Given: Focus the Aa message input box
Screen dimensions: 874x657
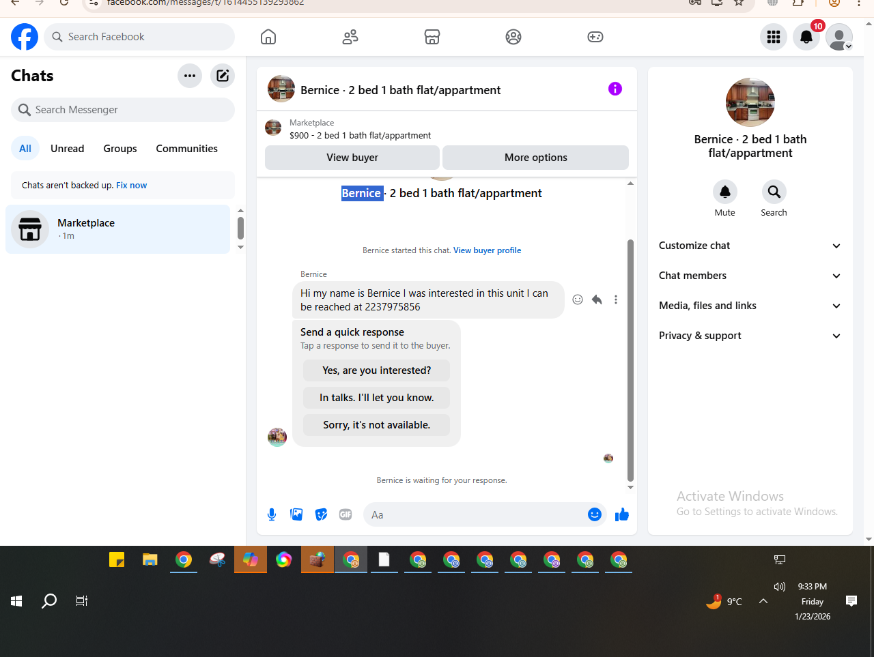Looking at the screenshot, I should tap(475, 514).
